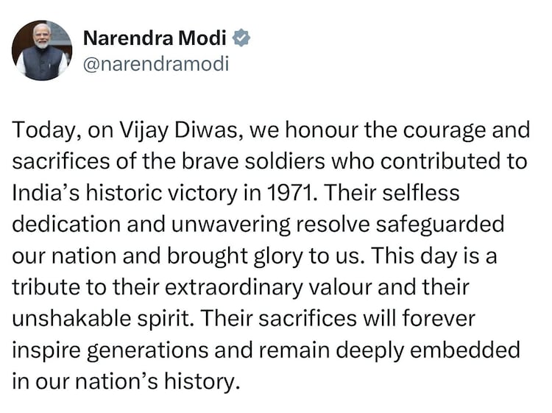Open the "Narendra Modi" display name
This screenshot has height=413, width=552.
tap(156, 38)
